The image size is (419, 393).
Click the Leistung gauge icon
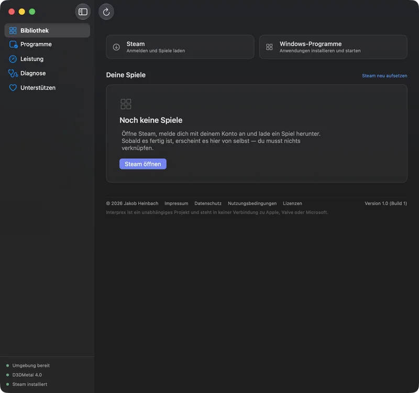click(13, 59)
